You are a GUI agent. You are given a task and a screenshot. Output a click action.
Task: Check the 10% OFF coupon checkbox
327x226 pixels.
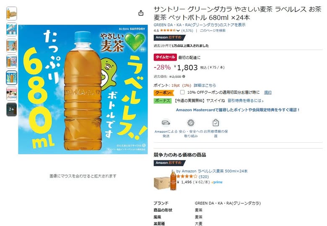click(182, 92)
